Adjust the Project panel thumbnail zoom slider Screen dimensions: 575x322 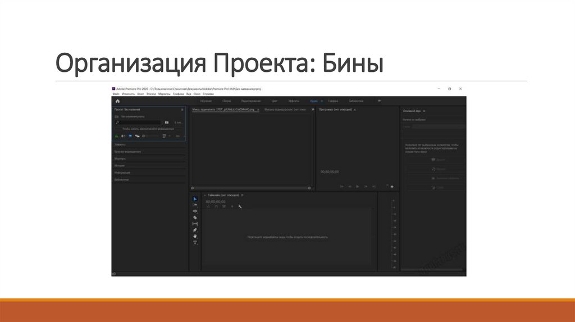(150, 136)
